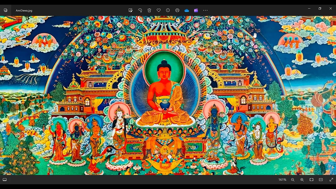The height and width of the screenshot is (189, 336).
Task: Show actual size with the 1:1 button
Action: coord(321,180)
